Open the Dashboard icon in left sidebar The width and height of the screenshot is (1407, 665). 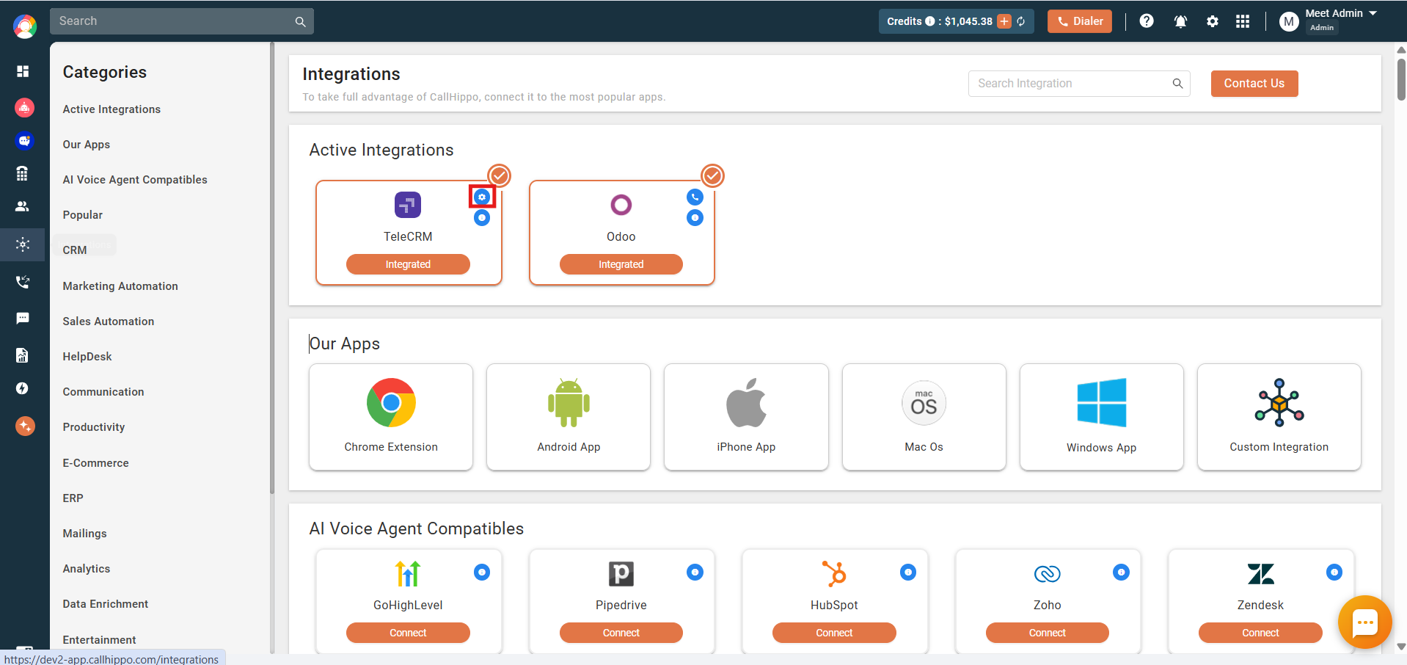point(23,71)
